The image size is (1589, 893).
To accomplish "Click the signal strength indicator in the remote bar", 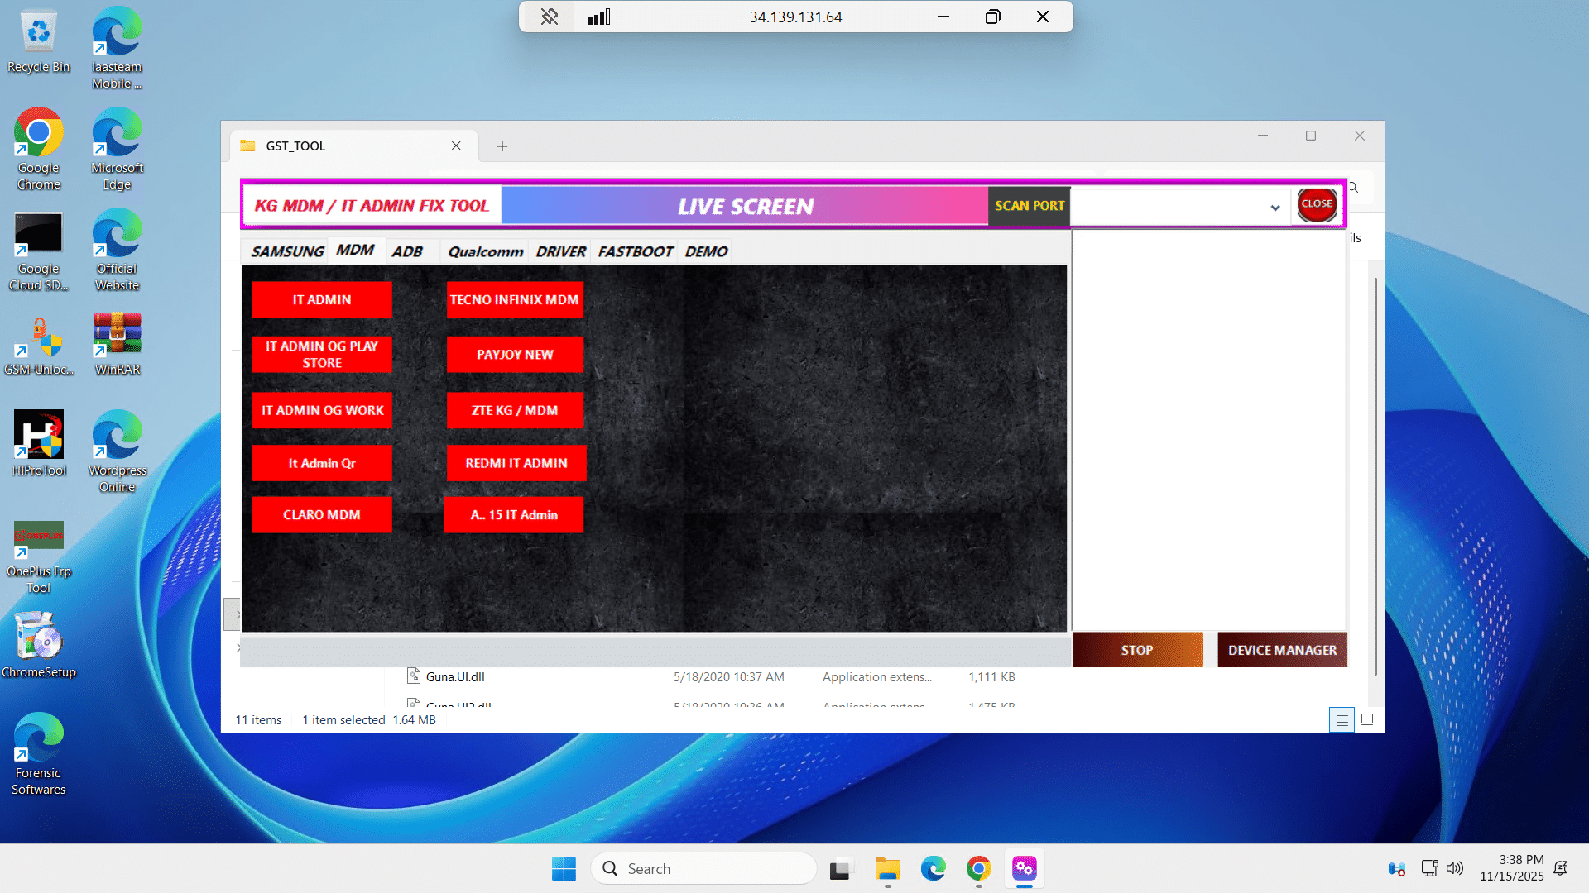I will pos(599,17).
